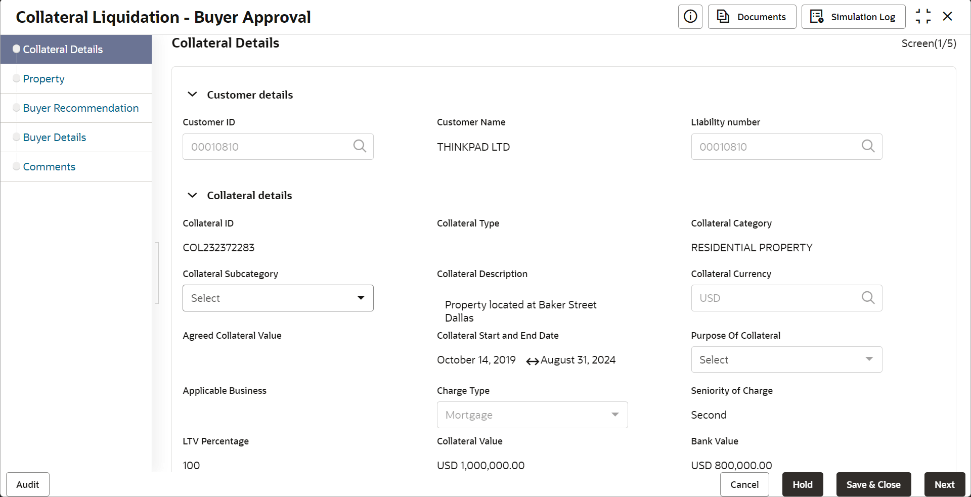
Task: Select the Collateral Details step
Action: click(76, 50)
